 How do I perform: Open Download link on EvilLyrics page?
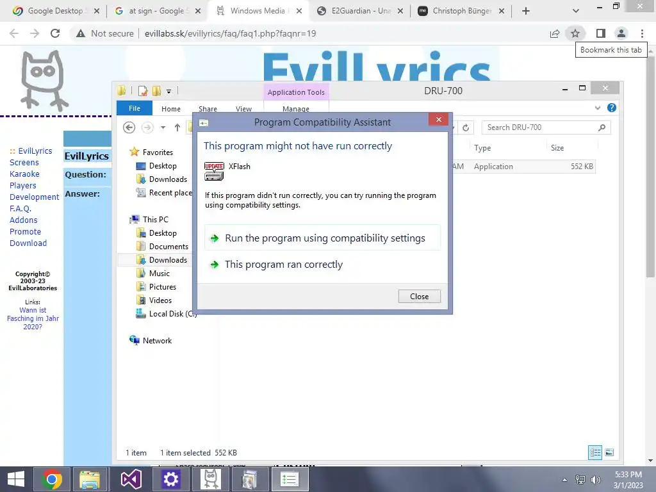click(x=28, y=243)
